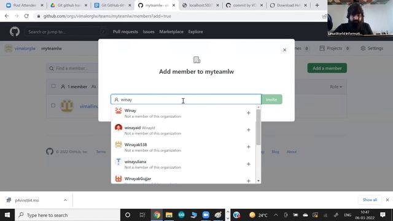
Task: Click the Add a member button
Action: pyautogui.click(x=327, y=68)
